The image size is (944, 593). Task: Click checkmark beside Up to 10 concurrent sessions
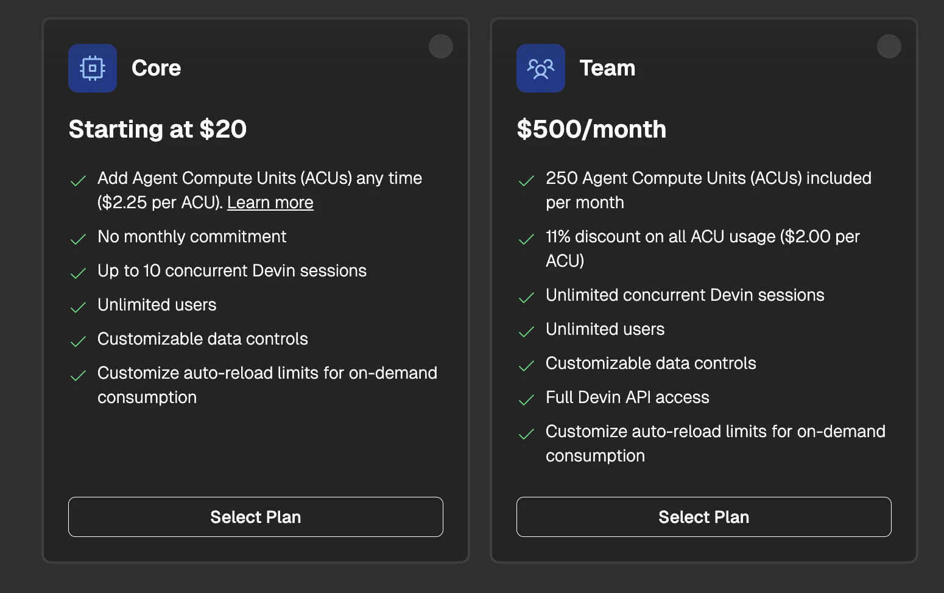(x=79, y=273)
